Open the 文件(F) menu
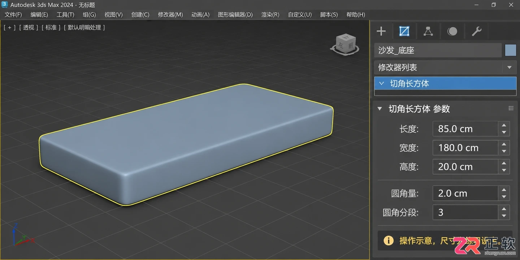 (13, 14)
